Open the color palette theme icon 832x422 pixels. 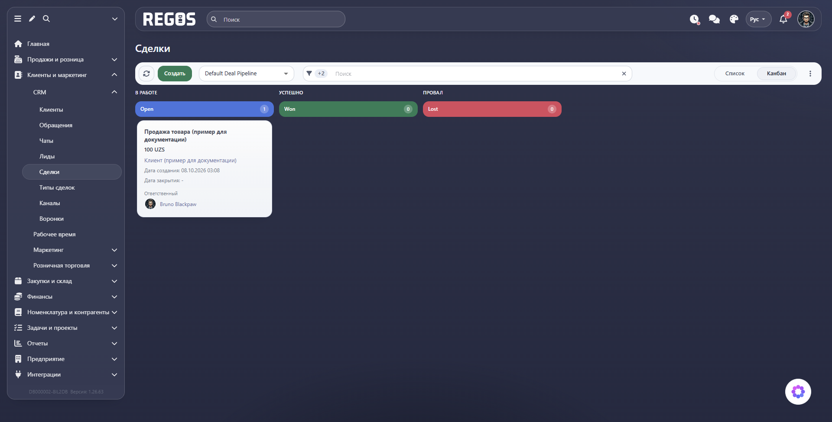(734, 19)
